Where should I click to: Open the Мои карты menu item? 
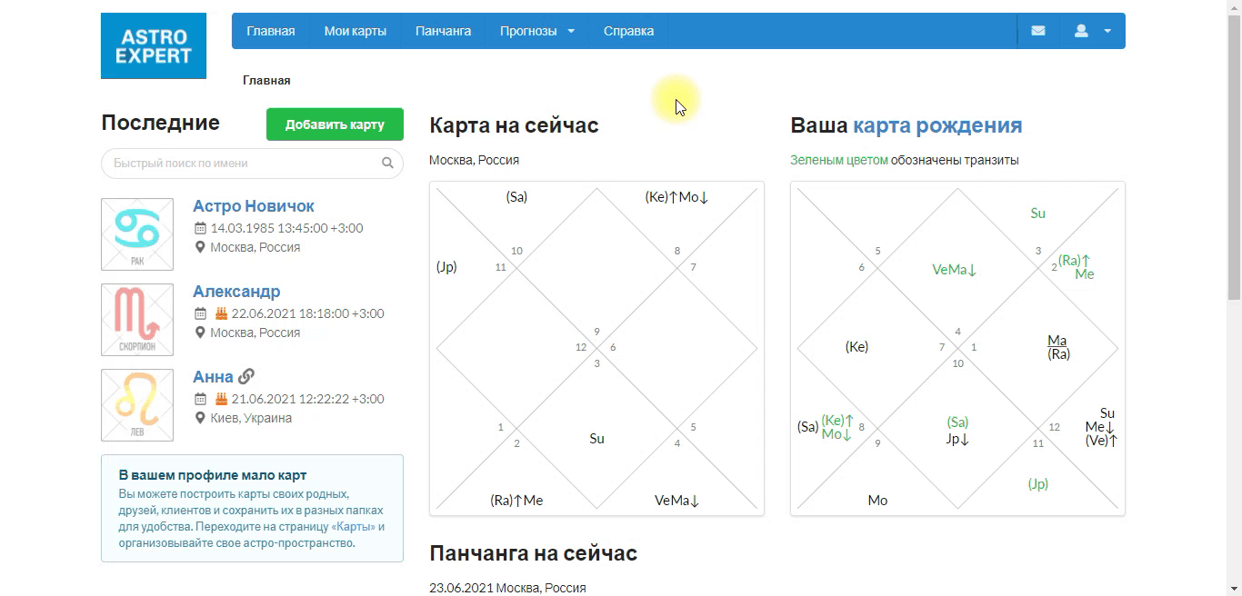(x=356, y=31)
